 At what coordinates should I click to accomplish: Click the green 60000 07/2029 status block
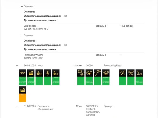click(x=106, y=81)
